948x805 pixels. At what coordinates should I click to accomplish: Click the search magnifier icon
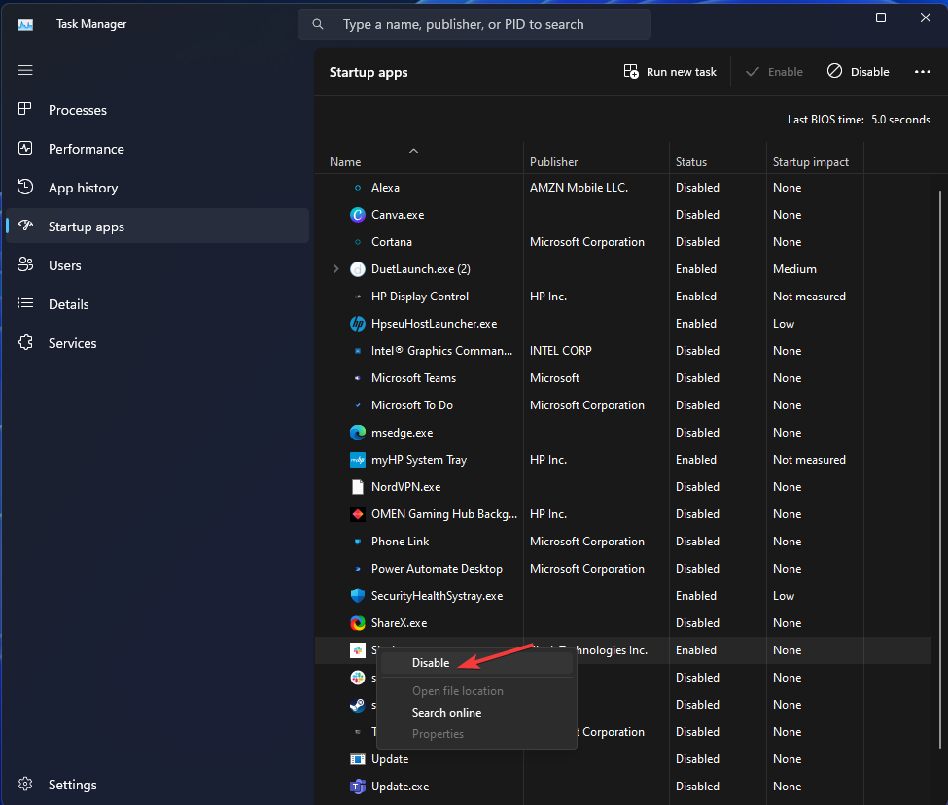[317, 24]
